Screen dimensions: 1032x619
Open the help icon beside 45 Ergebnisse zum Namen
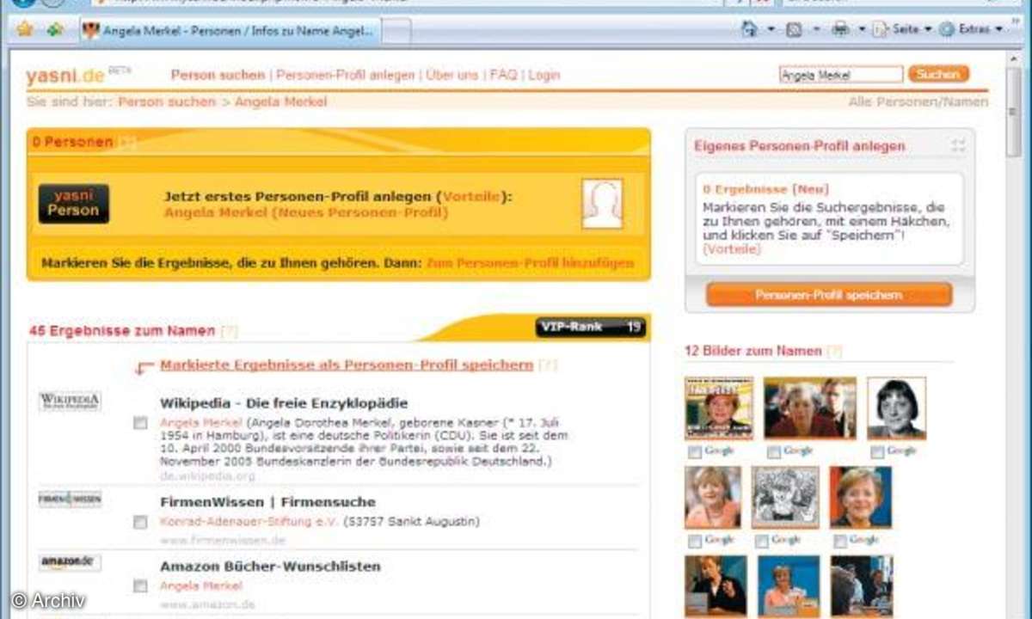pos(229,331)
